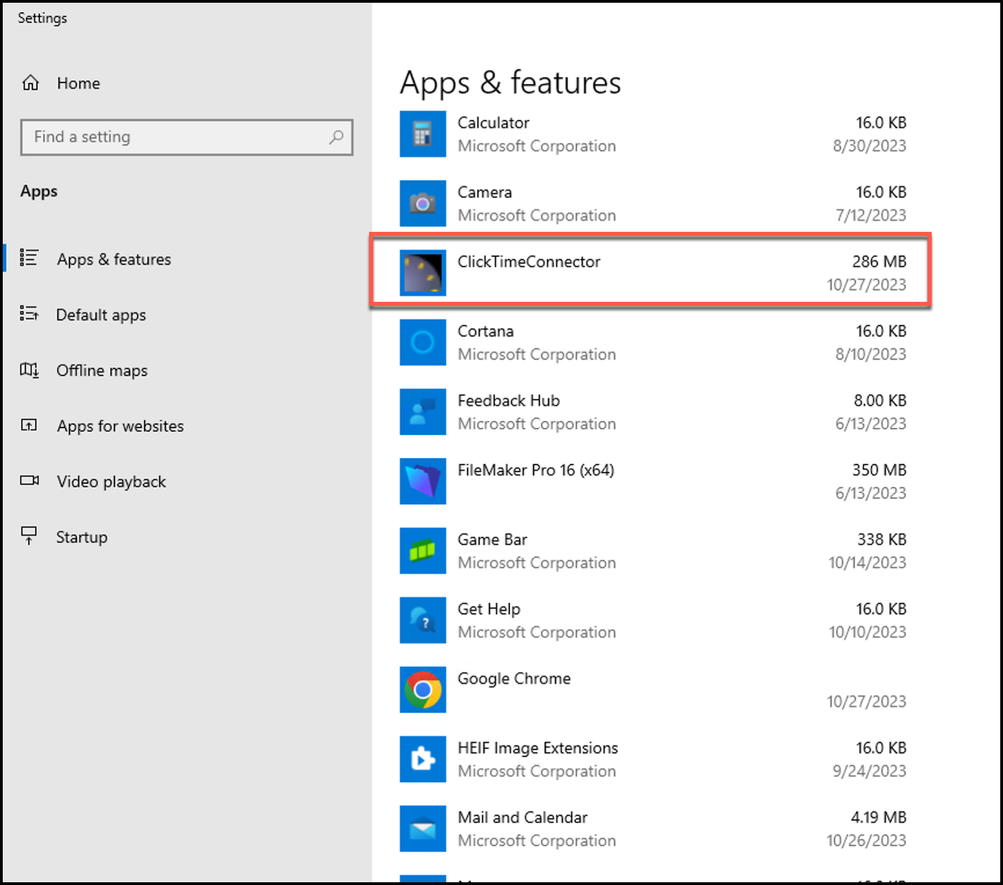Click the Apps & features page heading
This screenshot has width=1003, height=885.
click(510, 83)
